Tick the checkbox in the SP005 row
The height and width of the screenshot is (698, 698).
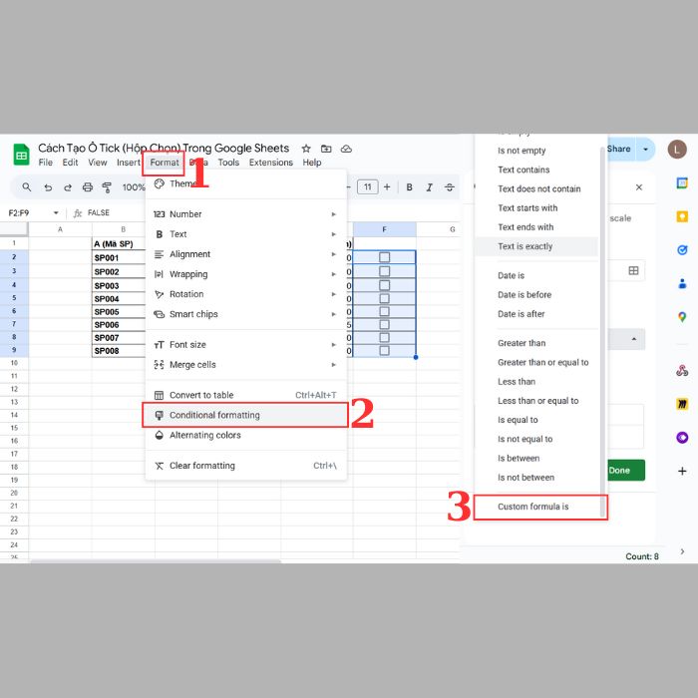tap(384, 311)
